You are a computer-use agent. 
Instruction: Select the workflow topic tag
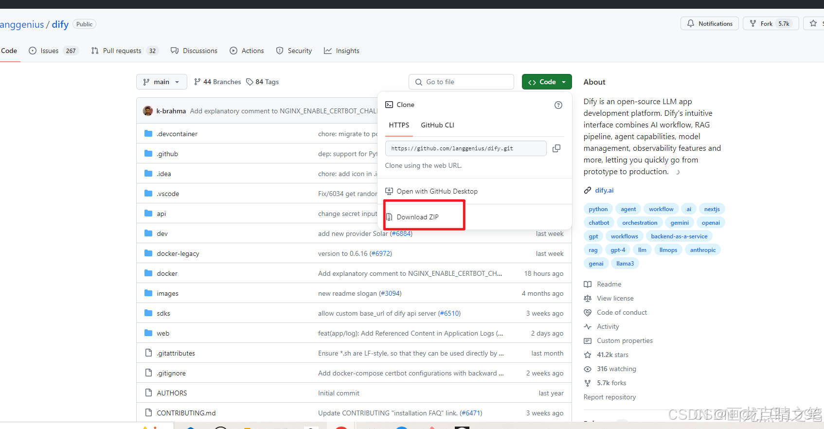661,209
